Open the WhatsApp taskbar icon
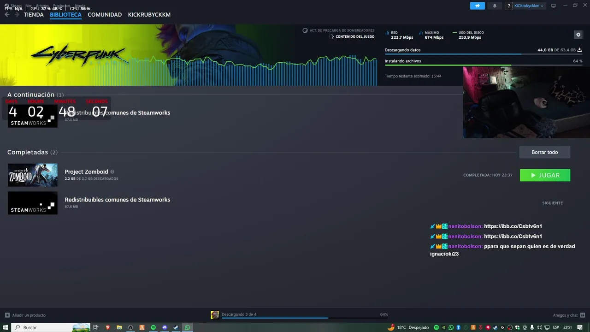Viewport: 590px width, 332px height. 187,327
